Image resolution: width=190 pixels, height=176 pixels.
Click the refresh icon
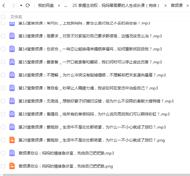[x=28, y=6]
